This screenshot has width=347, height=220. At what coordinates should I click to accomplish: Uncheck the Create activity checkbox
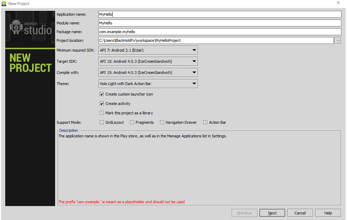tap(102, 104)
